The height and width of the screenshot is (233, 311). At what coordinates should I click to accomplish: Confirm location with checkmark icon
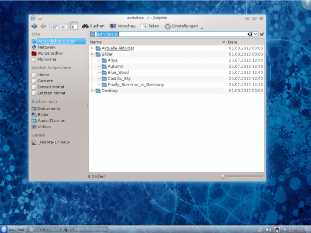pos(262,34)
